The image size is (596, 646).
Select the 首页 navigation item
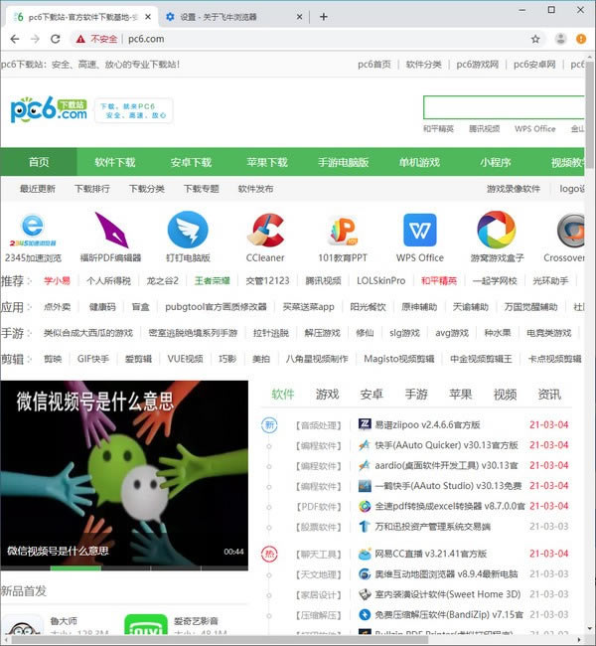[39, 162]
